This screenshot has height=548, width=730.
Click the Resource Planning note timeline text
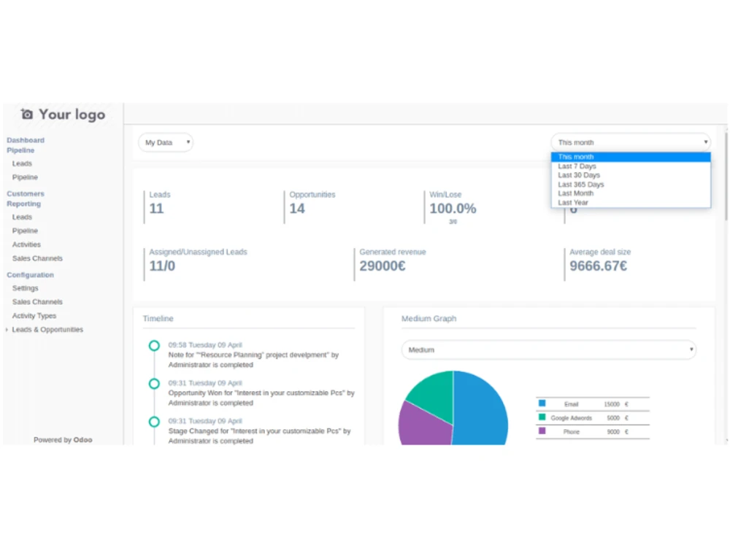pos(253,360)
